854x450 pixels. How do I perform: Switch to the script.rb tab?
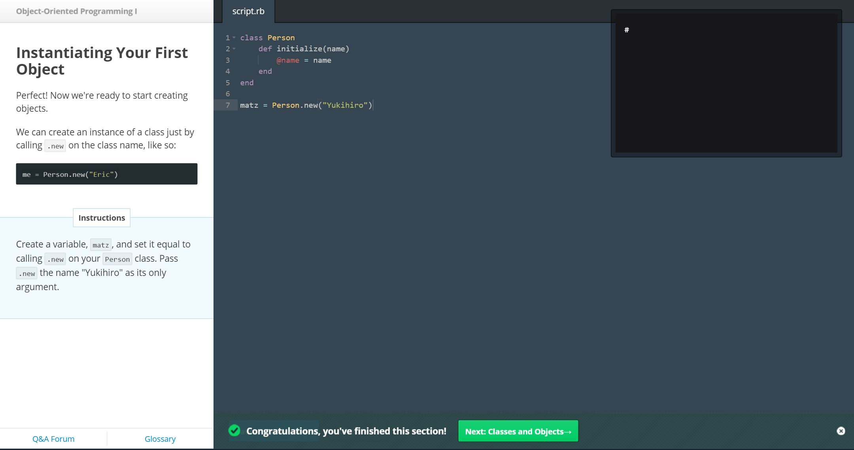pyautogui.click(x=248, y=11)
